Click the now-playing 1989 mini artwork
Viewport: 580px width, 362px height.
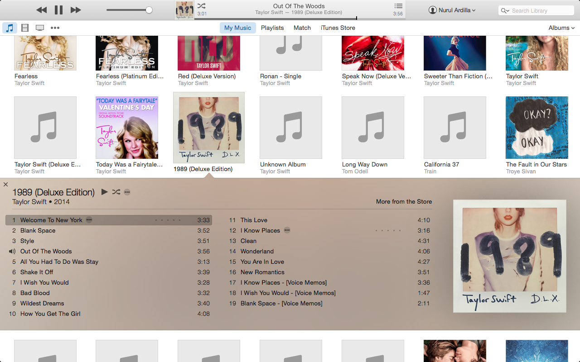tap(184, 10)
